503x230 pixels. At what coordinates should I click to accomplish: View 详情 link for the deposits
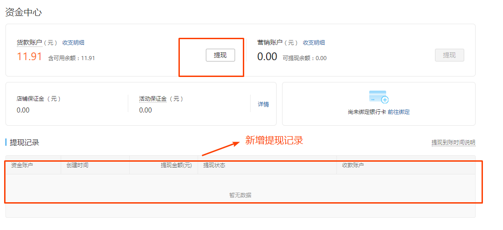[263, 104]
